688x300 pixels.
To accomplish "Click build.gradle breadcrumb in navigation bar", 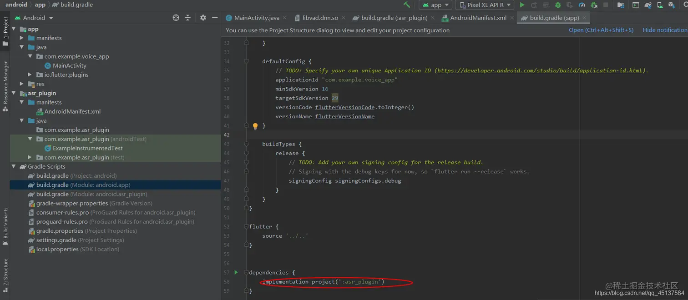I will pyautogui.click(x=73, y=5).
